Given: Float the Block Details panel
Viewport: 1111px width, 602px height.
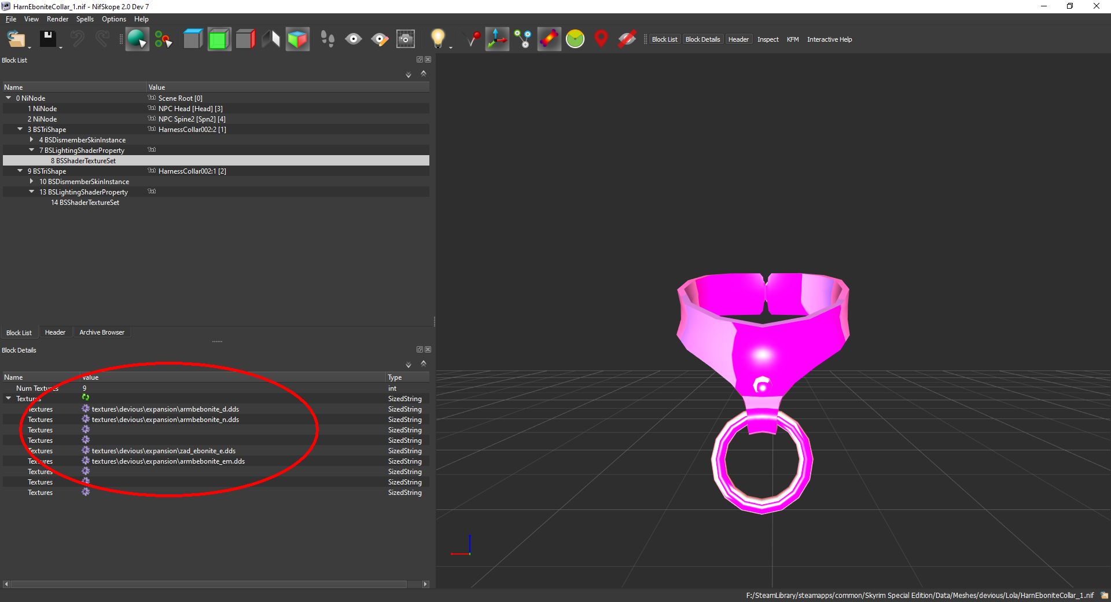Looking at the screenshot, I should (420, 350).
